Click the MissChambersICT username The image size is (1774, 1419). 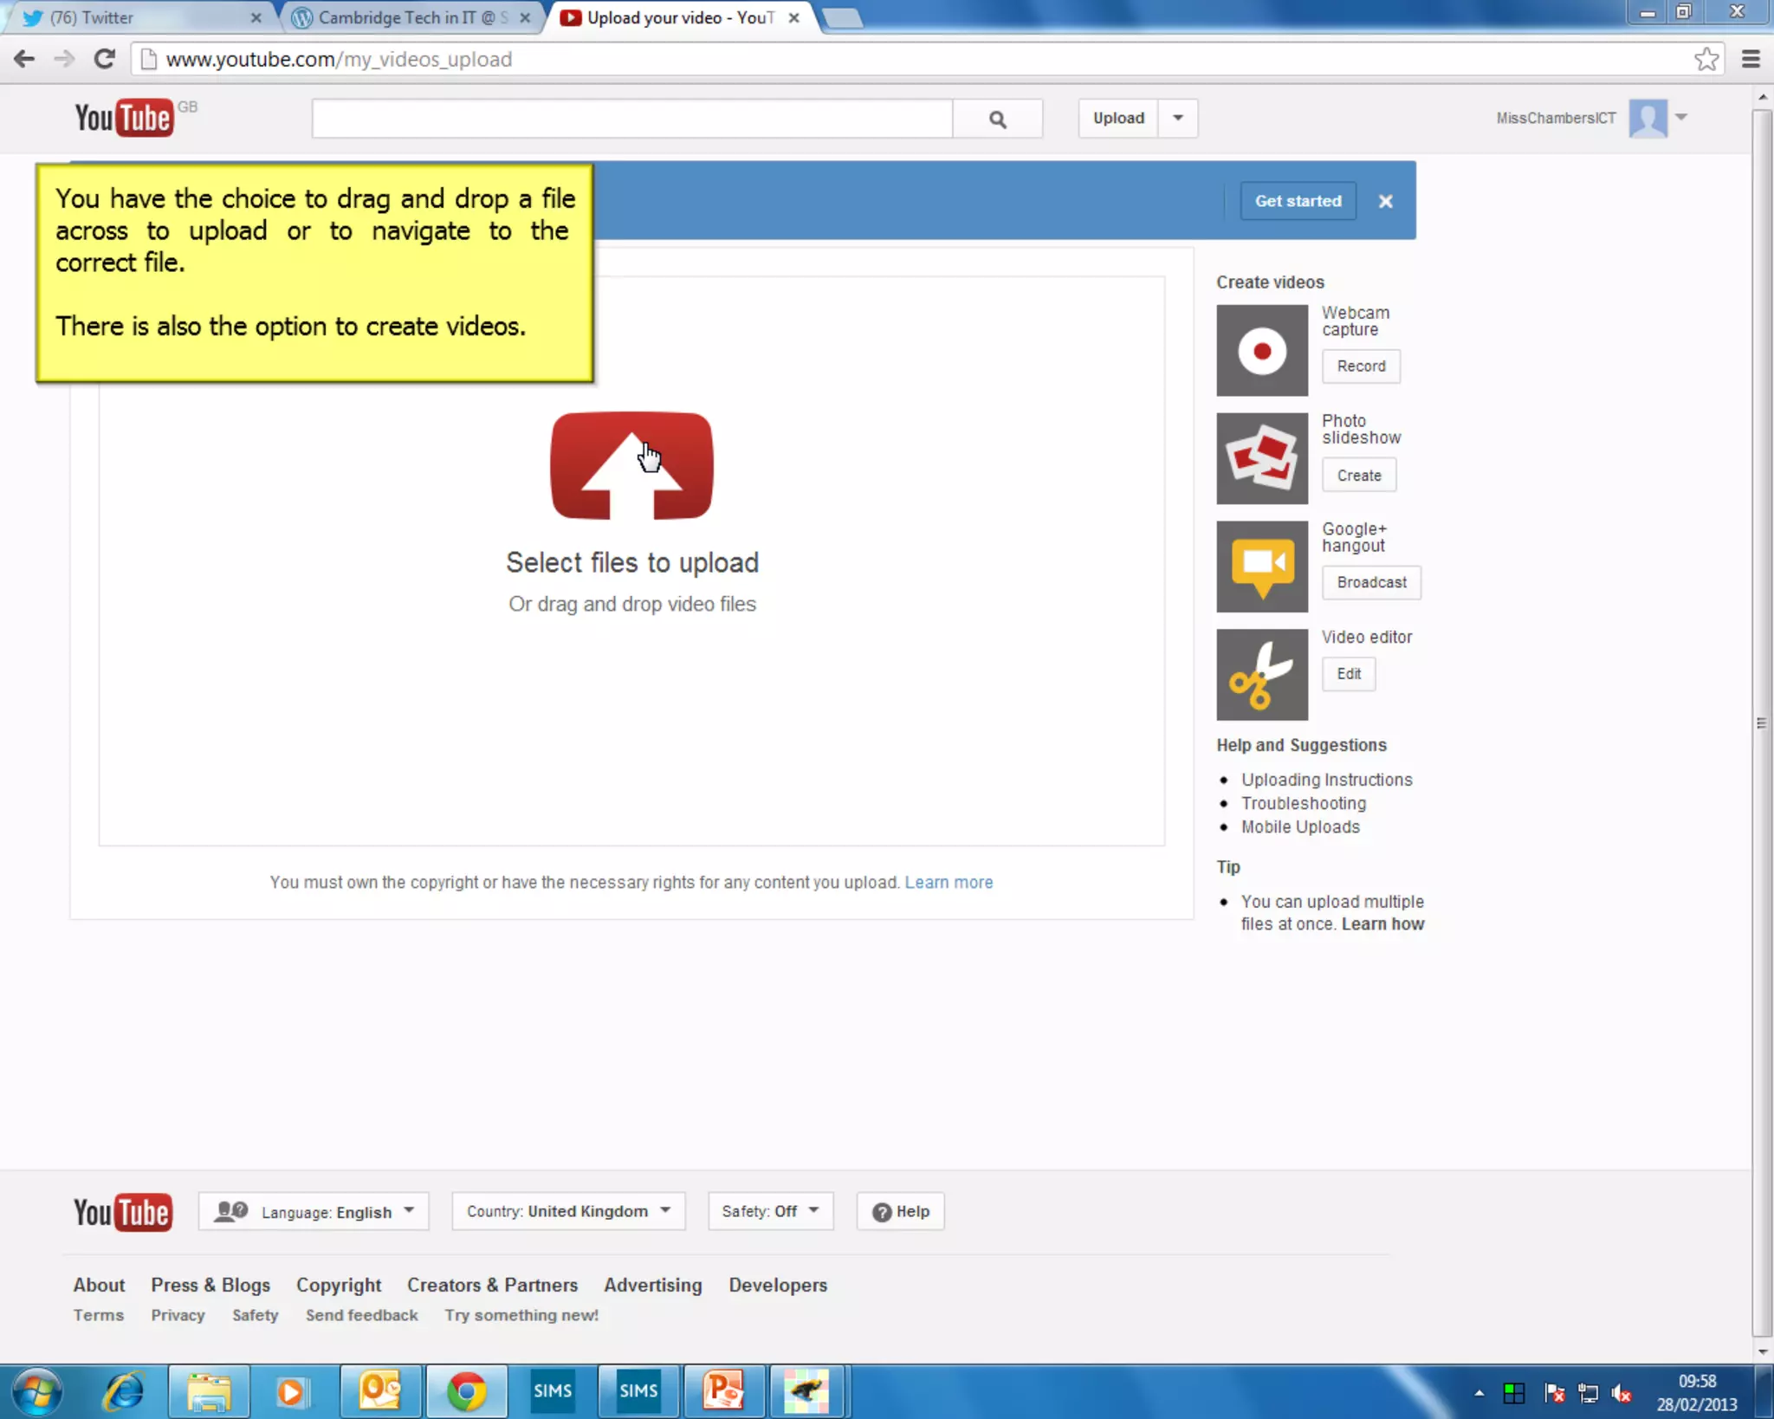(1556, 119)
